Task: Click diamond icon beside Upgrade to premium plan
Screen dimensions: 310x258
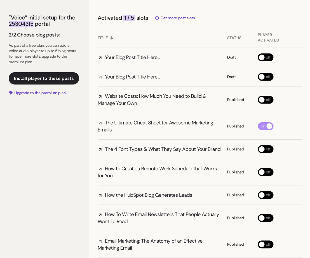Action: tap(11, 93)
